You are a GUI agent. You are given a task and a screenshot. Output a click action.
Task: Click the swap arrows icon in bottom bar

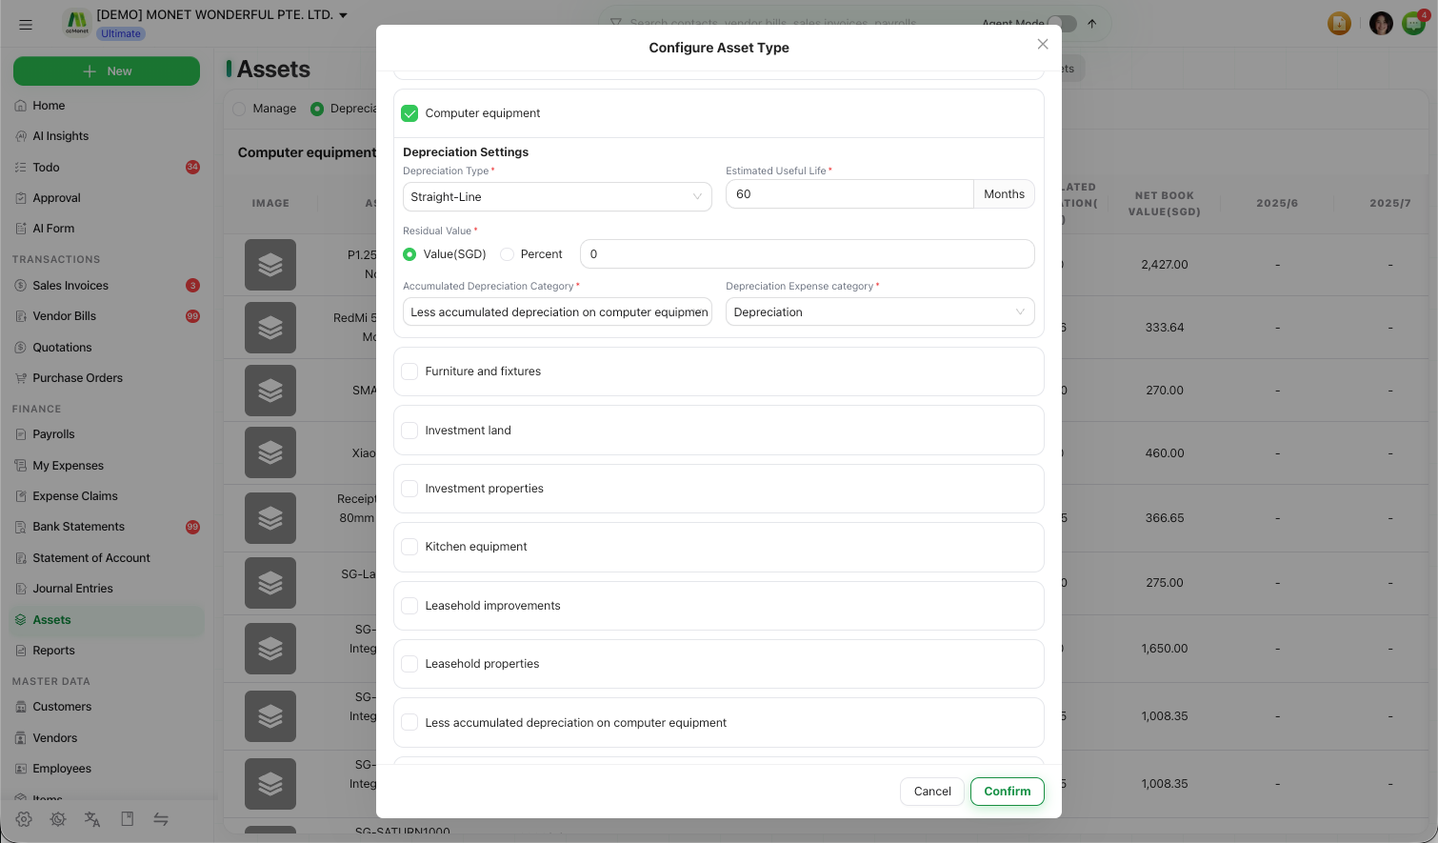[x=161, y=819]
